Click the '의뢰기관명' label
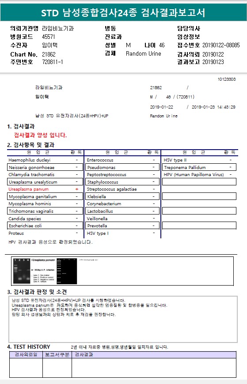247x384 pixels. (24, 28)
